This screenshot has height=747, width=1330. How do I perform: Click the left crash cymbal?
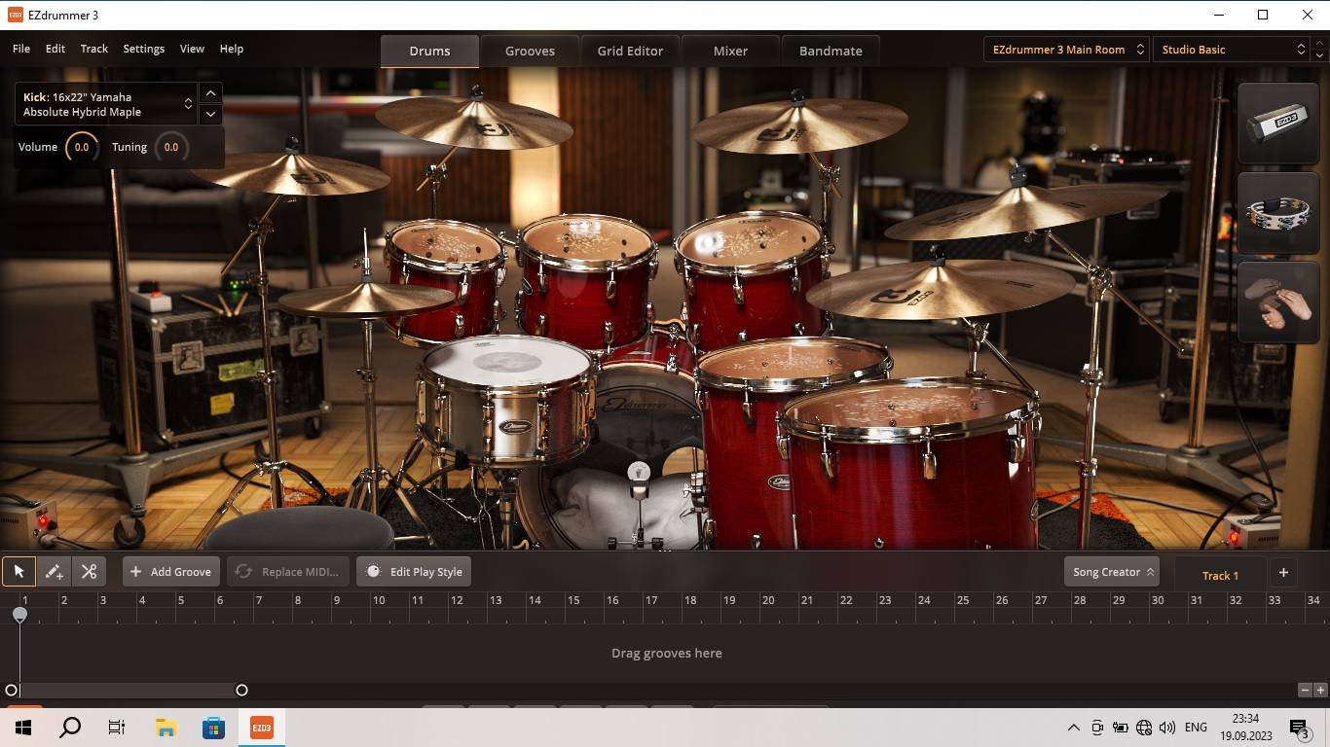[290, 172]
